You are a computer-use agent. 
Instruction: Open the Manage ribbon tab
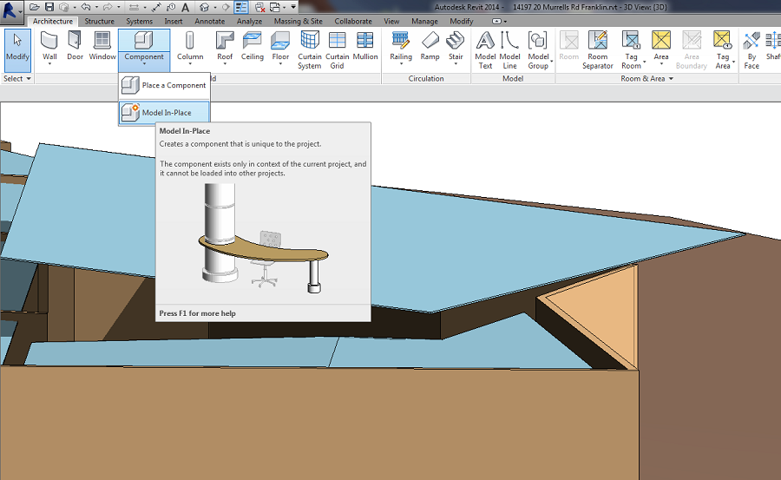click(424, 21)
